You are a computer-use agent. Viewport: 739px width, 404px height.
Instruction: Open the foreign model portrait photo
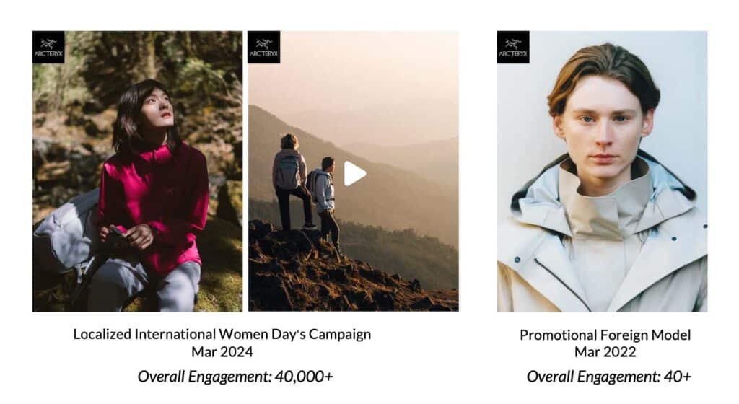coord(602,171)
